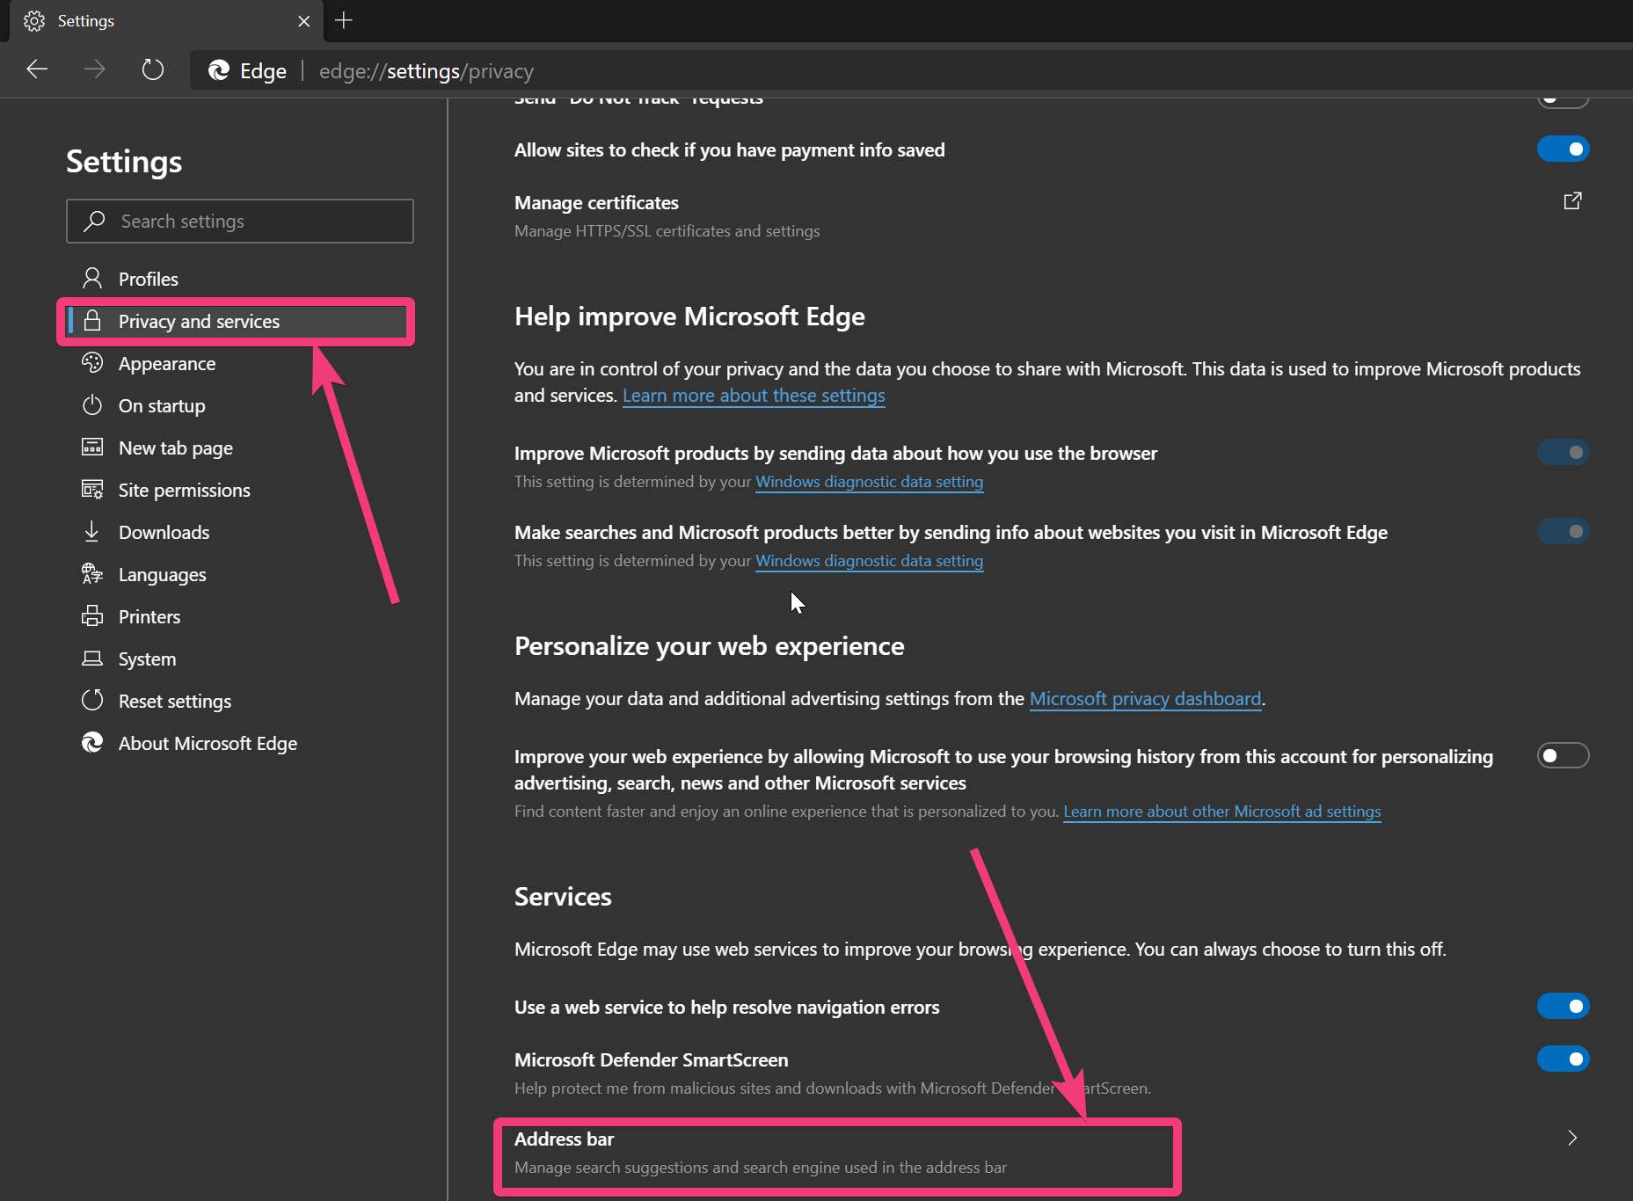Click the Search settings field
1633x1201 pixels.
239,221
